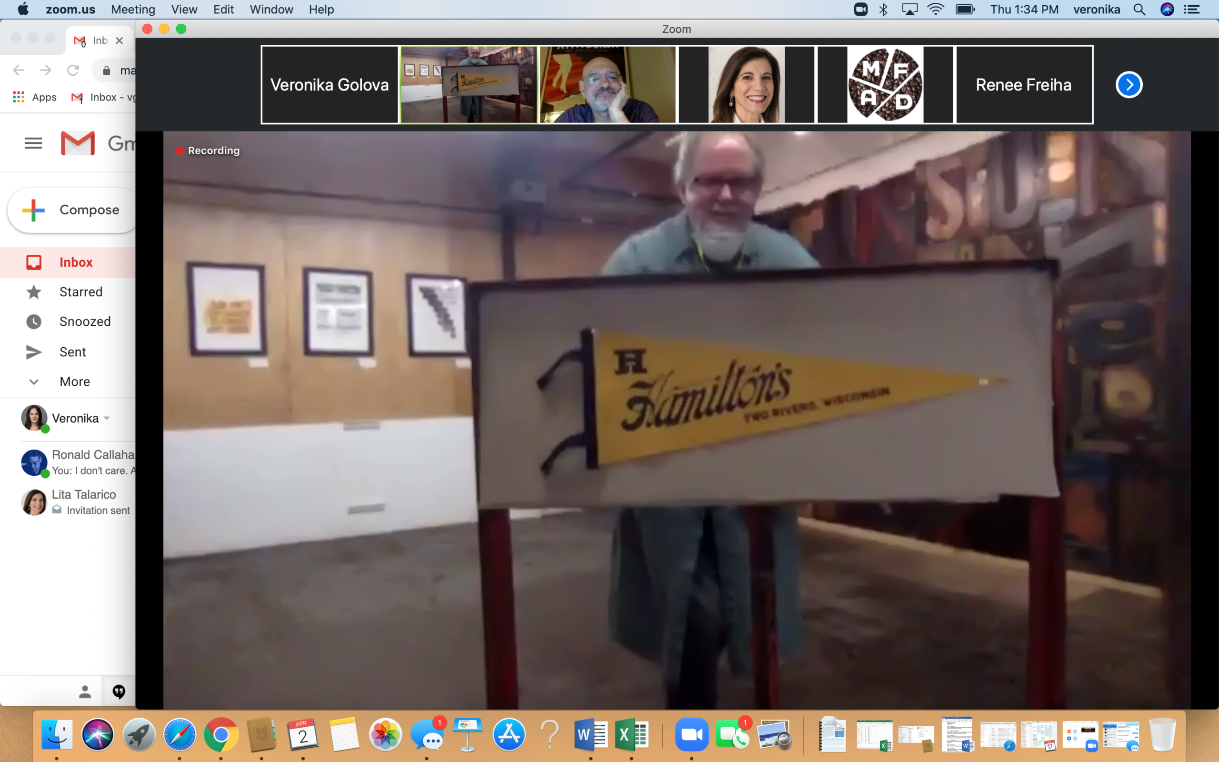The image size is (1219, 762).
Task: Open Microsoft Excel from the Dock
Action: tap(631, 734)
